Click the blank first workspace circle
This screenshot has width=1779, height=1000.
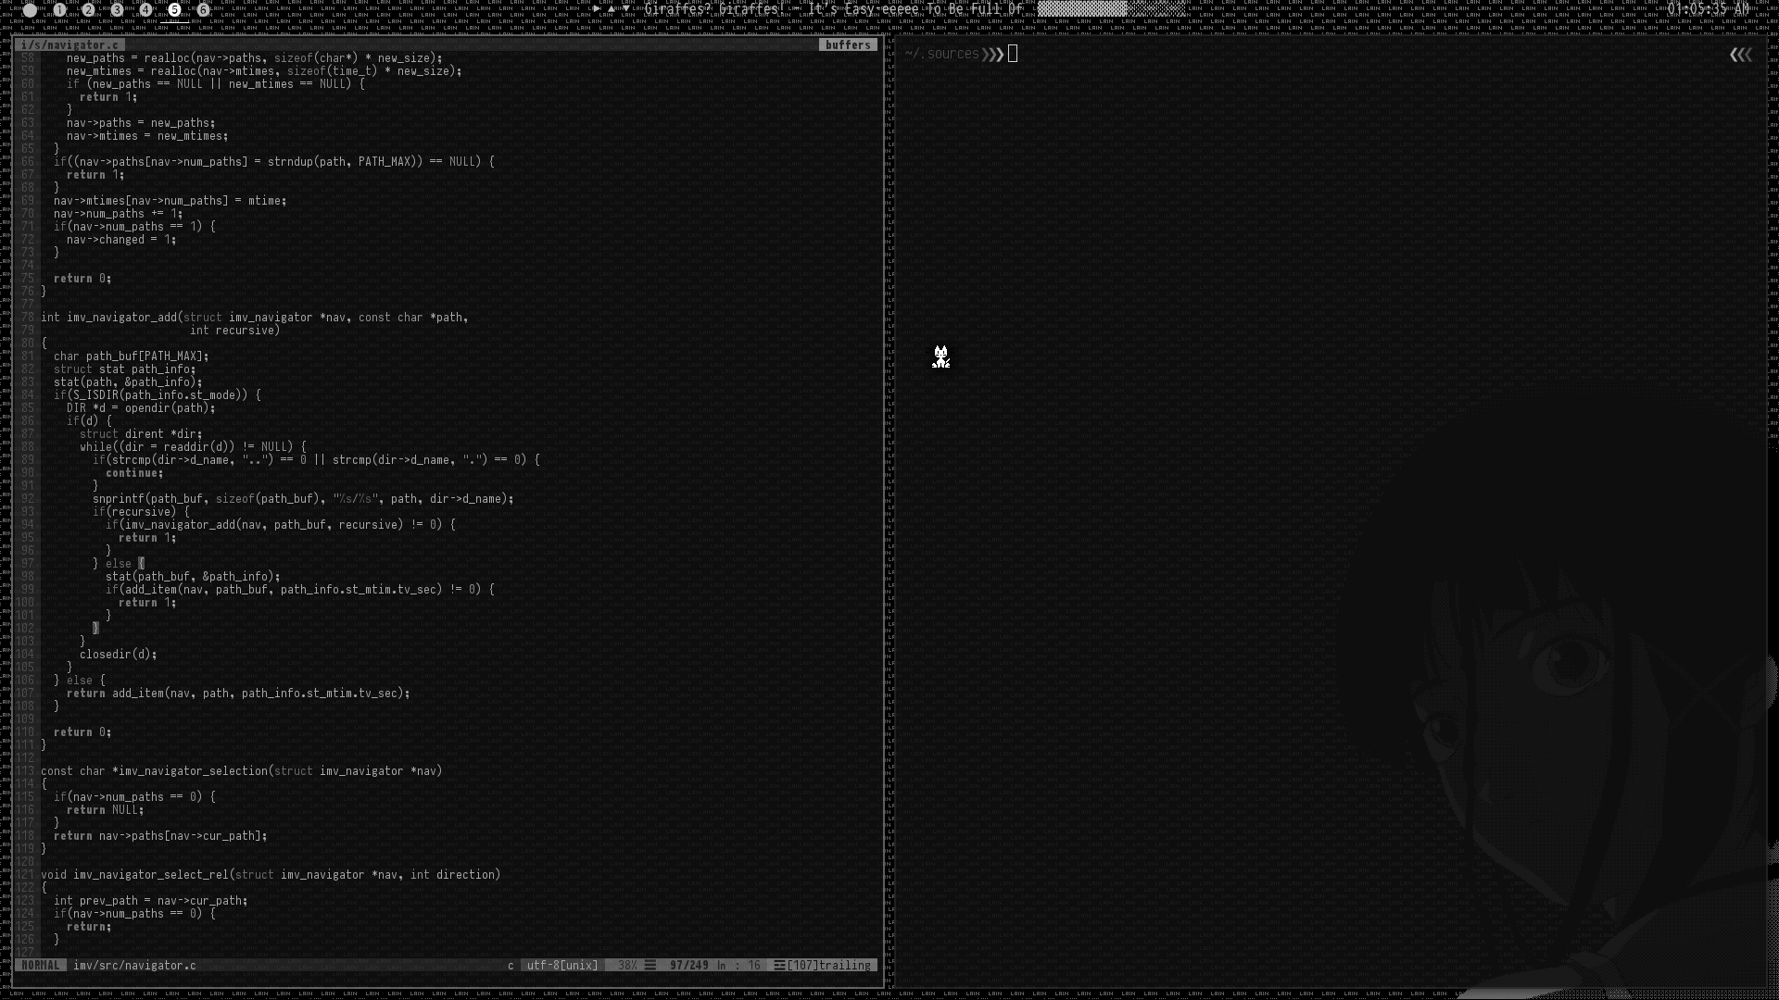coord(30,10)
